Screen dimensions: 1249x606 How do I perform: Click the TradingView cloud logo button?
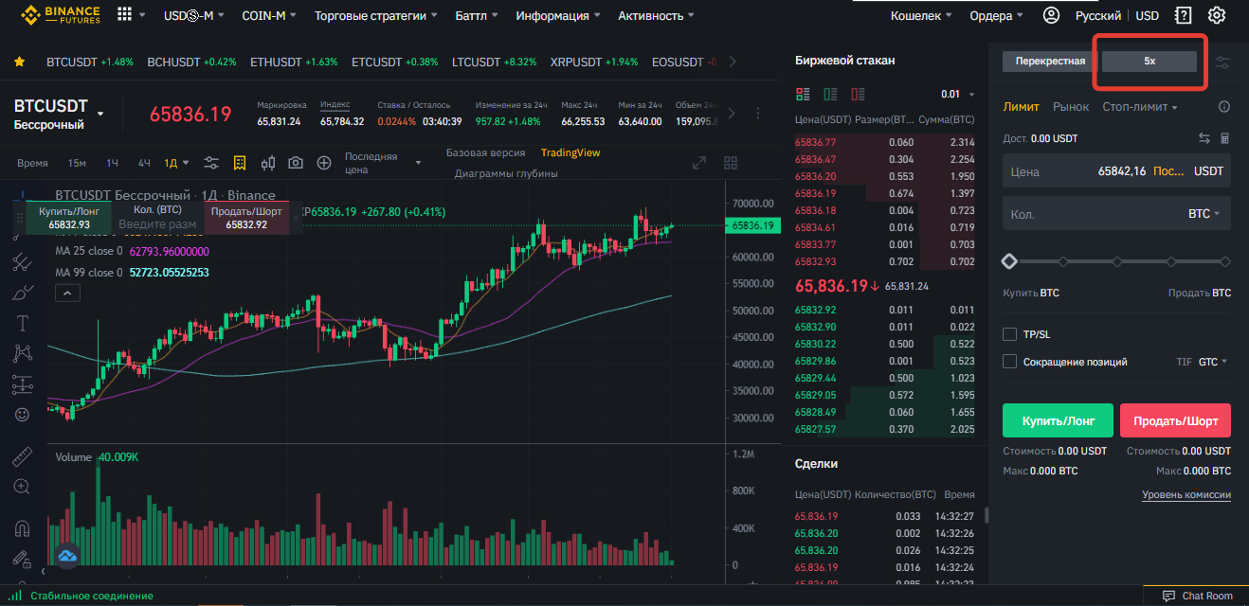[x=67, y=555]
